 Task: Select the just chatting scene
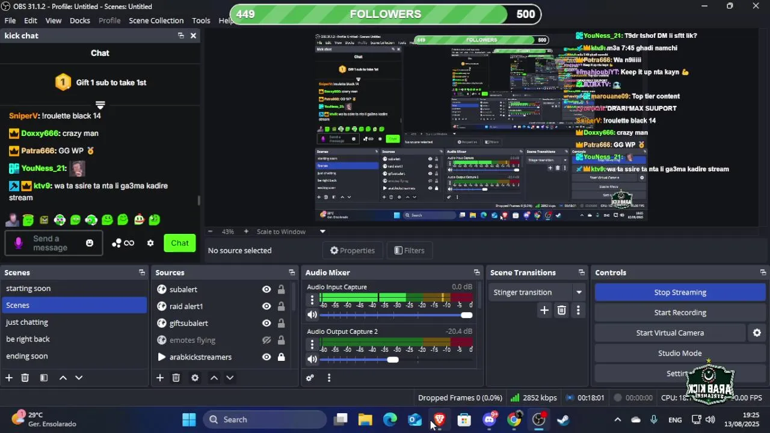click(x=74, y=322)
